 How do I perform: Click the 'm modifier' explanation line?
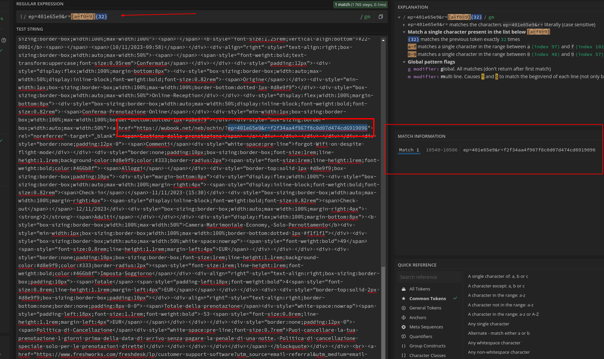(506, 77)
